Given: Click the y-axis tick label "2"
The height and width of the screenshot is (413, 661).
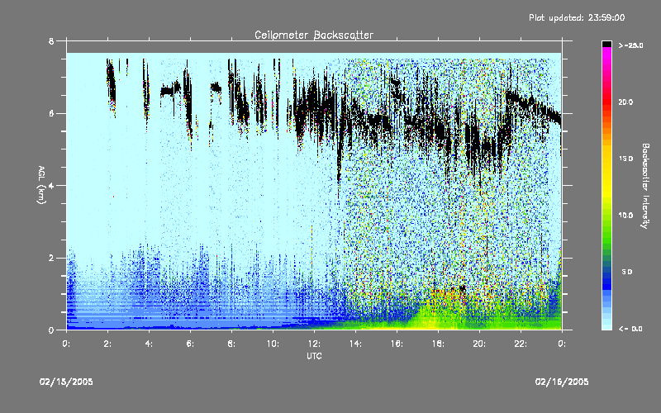Looking at the screenshot, I should coord(51,258).
